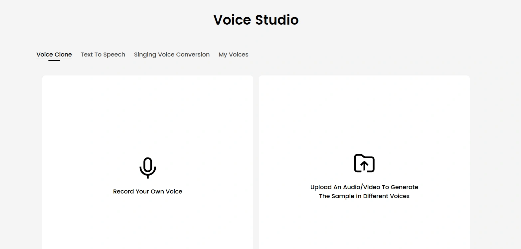Open the Singing Voice Conversion tab

click(172, 55)
